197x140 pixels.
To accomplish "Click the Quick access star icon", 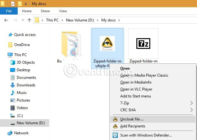I will (10, 35).
